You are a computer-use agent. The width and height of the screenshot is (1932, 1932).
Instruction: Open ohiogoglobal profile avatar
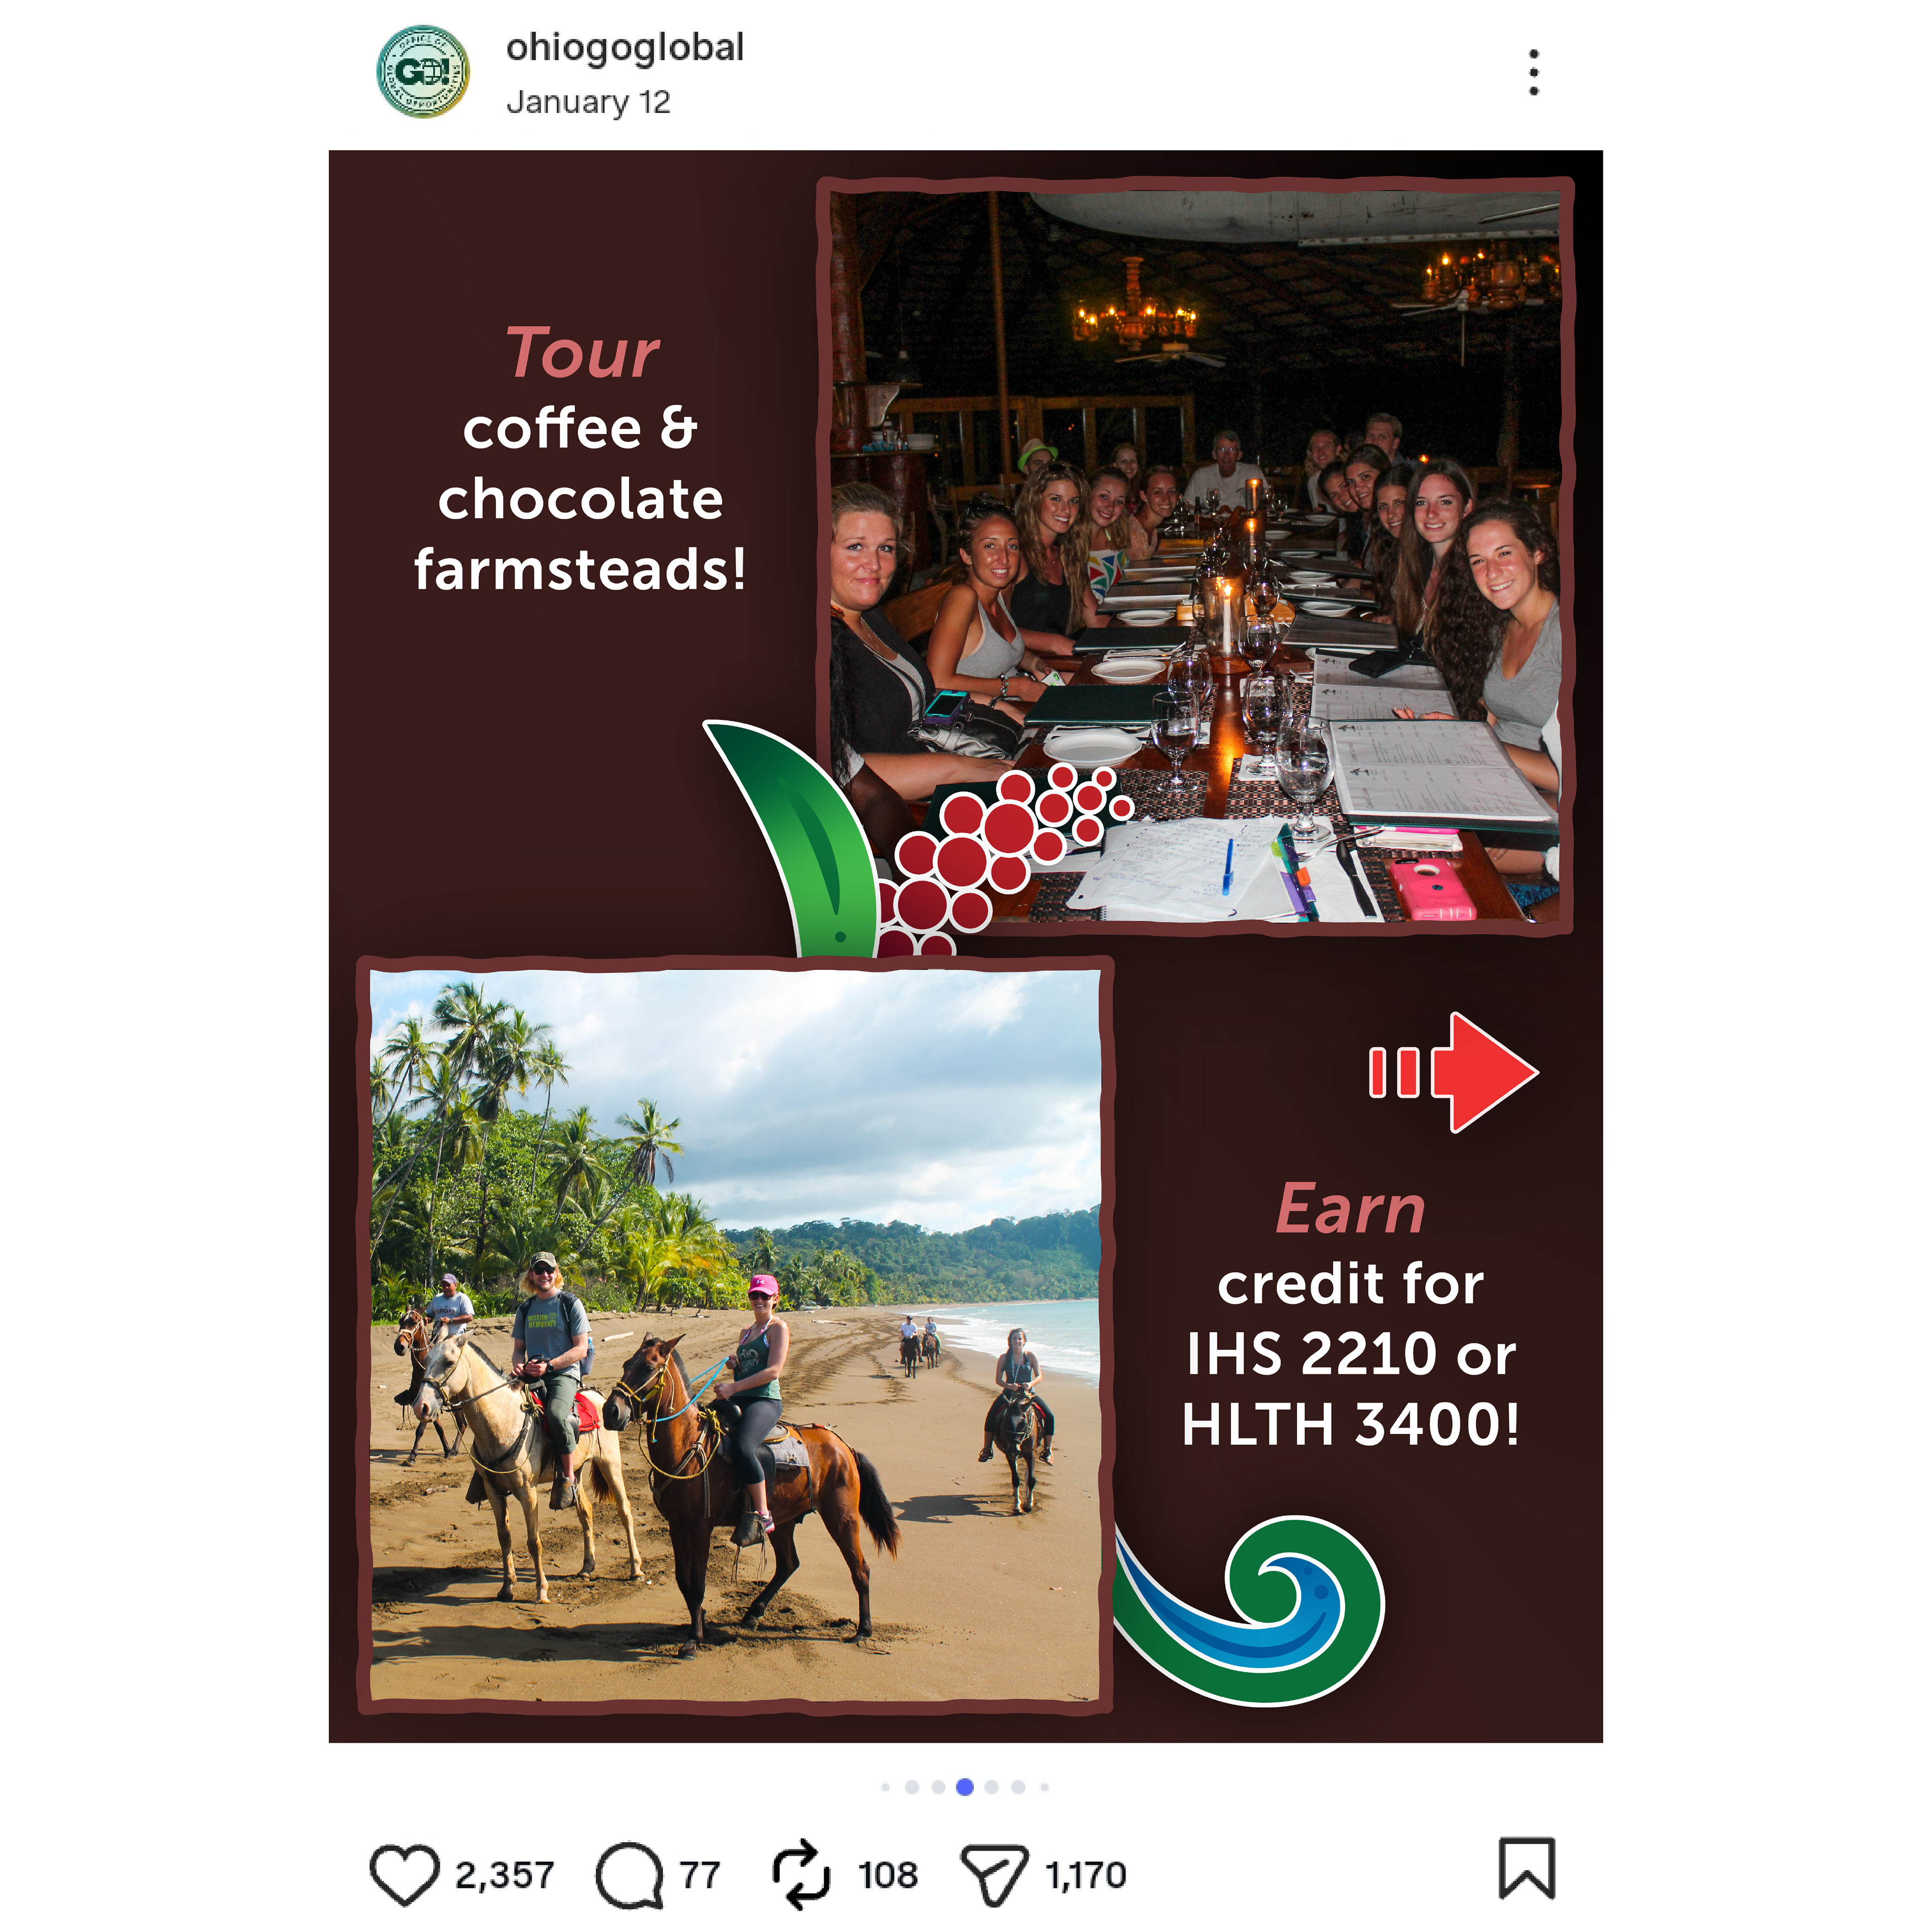423,72
